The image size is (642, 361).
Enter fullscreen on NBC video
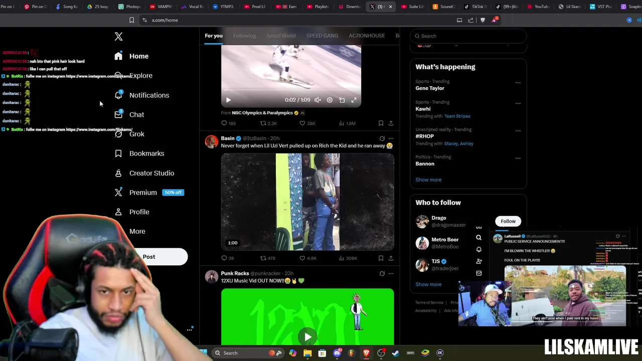click(354, 100)
